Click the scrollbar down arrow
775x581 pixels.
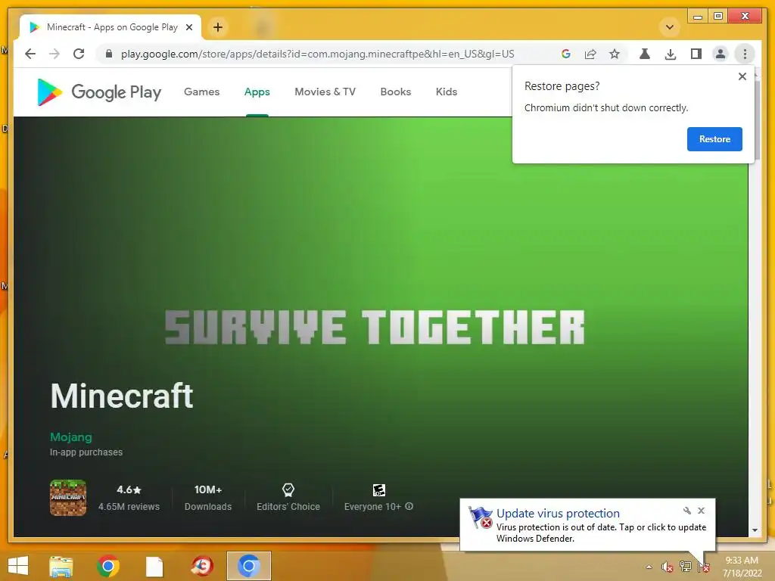click(x=755, y=530)
